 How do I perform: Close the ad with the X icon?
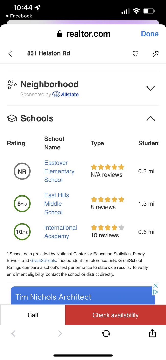[x=155, y=286]
